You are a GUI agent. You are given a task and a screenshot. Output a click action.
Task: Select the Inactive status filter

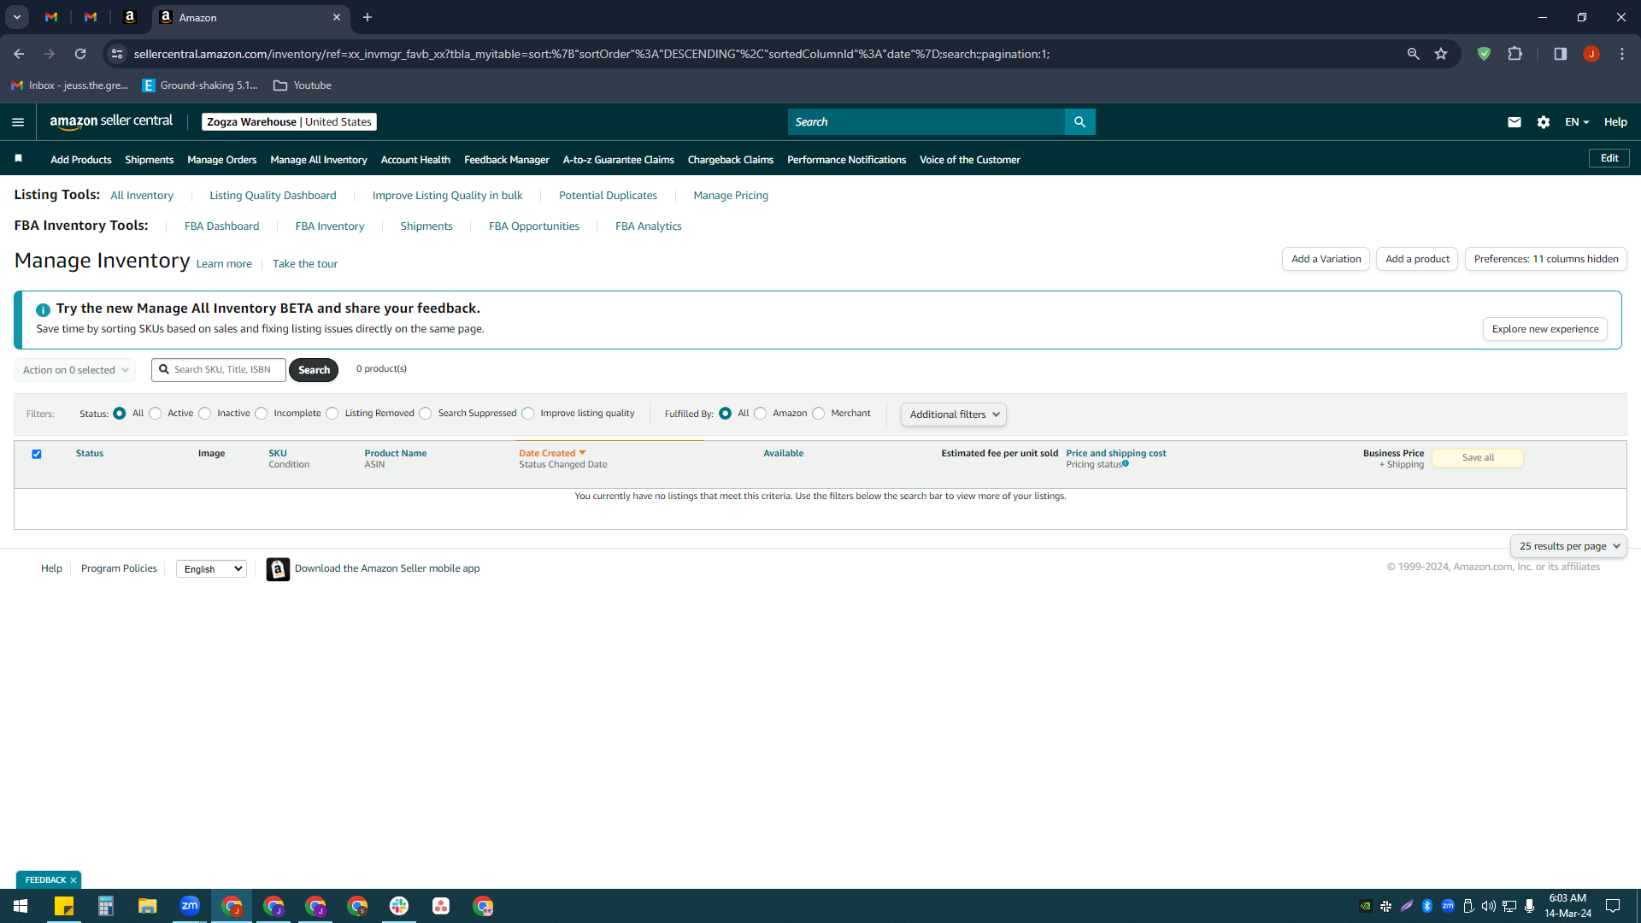click(x=205, y=414)
